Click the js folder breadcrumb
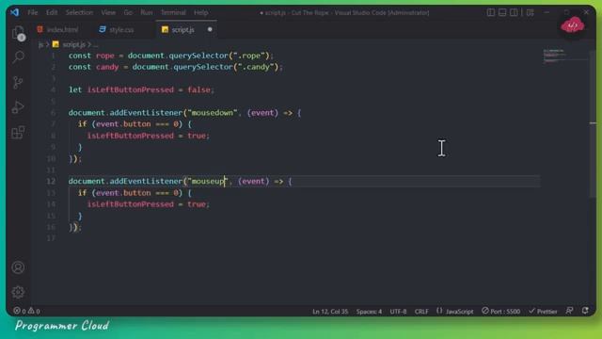Viewport: 602px width, 339px height. [40, 44]
